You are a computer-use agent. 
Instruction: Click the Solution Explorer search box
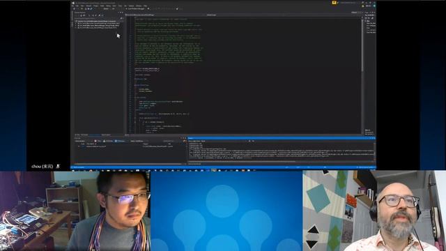click(98, 18)
